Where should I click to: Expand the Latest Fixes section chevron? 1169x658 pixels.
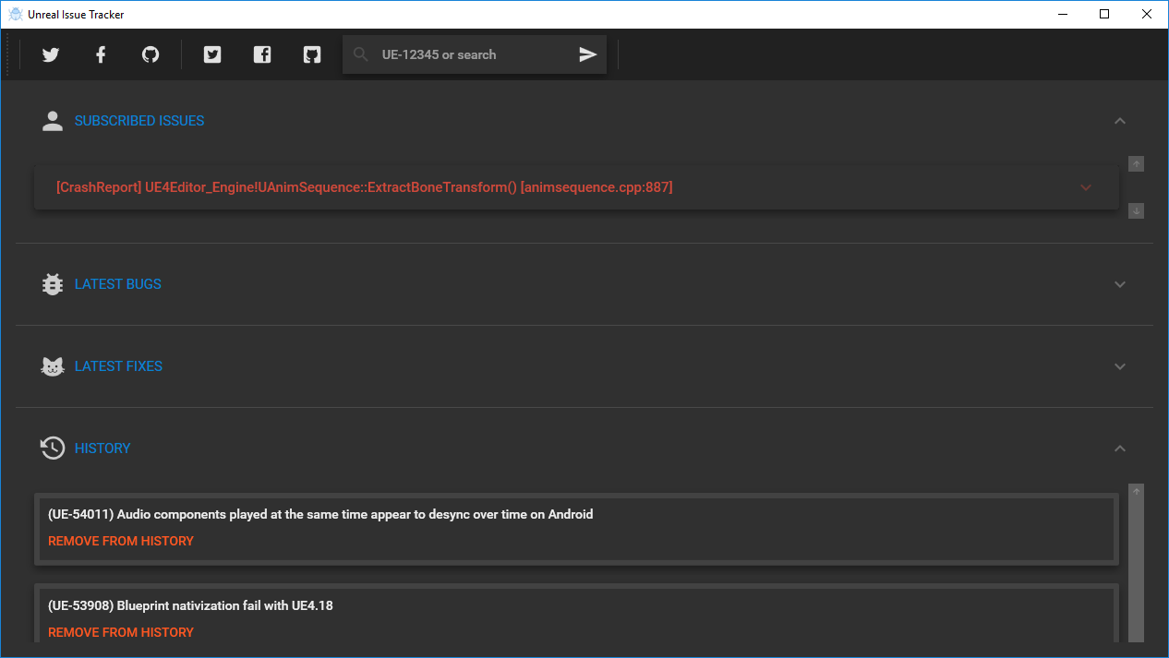click(x=1120, y=366)
